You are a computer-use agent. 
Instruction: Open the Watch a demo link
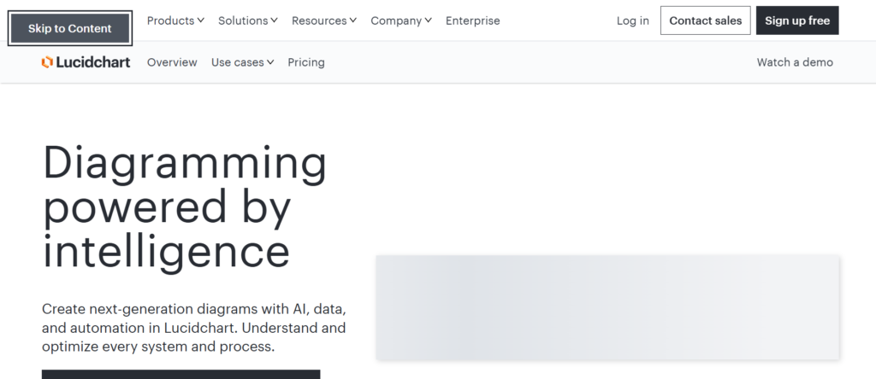pyautogui.click(x=794, y=62)
